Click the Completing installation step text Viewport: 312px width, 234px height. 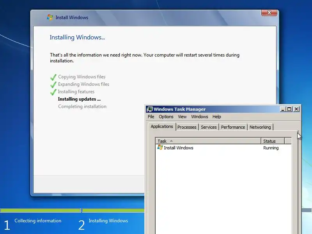tap(82, 106)
